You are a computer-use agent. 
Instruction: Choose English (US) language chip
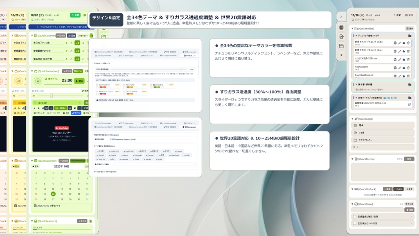[114, 151]
